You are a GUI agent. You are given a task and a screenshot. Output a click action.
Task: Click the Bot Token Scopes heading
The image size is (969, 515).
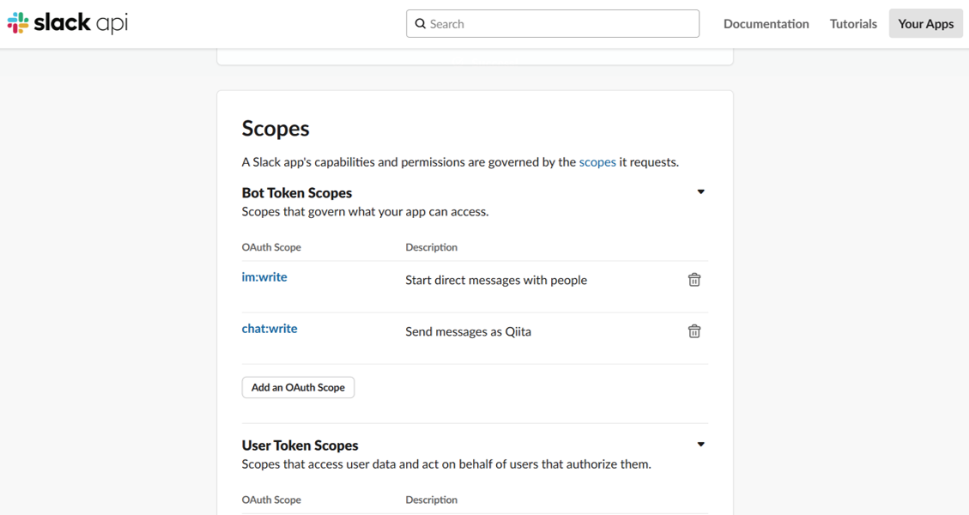[296, 192]
